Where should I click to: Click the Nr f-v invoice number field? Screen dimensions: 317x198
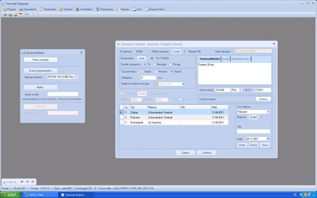coord(262,90)
